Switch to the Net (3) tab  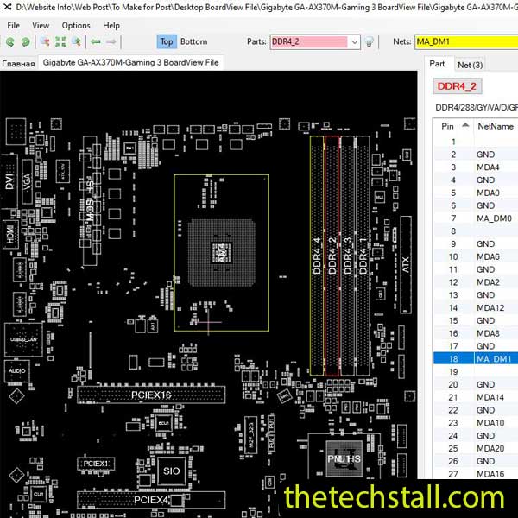coord(471,65)
